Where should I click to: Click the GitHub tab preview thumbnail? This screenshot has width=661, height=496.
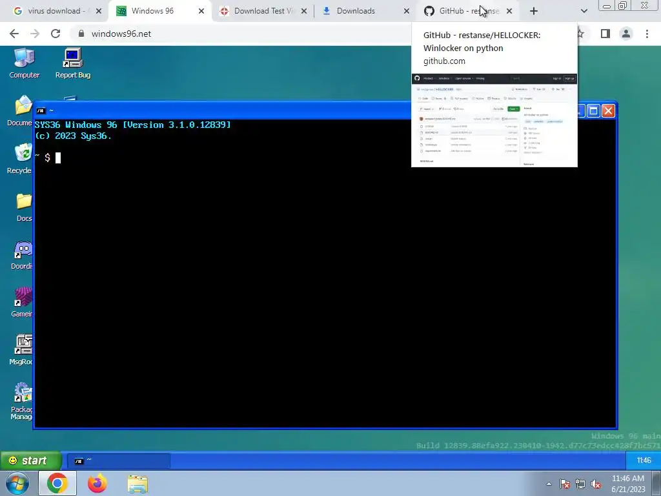point(494,120)
